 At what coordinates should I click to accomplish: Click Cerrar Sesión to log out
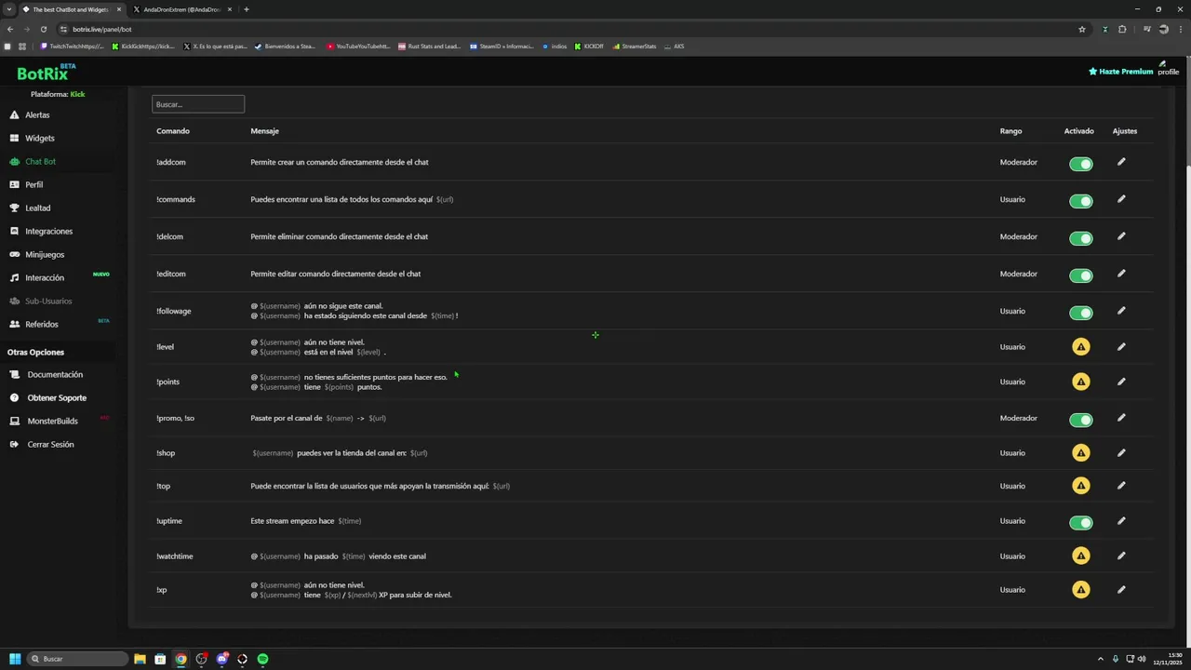(x=50, y=444)
